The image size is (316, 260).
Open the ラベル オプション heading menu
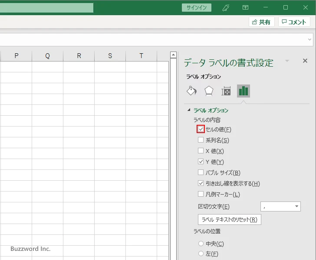pyautogui.click(x=204, y=77)
